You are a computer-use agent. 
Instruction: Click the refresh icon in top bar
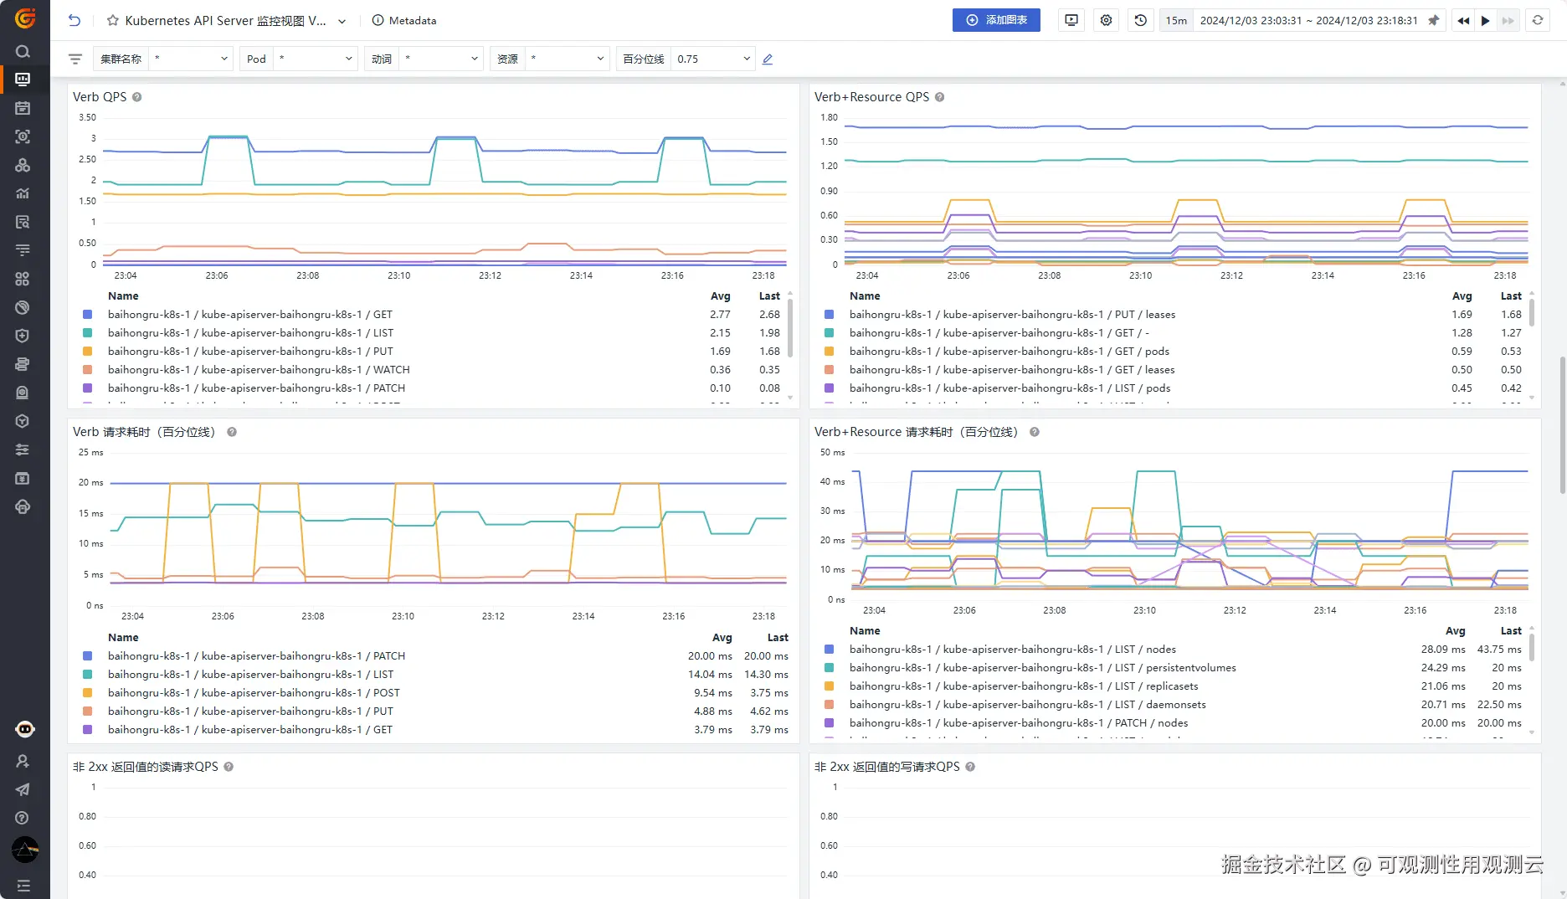click(x=1538, y=20)
